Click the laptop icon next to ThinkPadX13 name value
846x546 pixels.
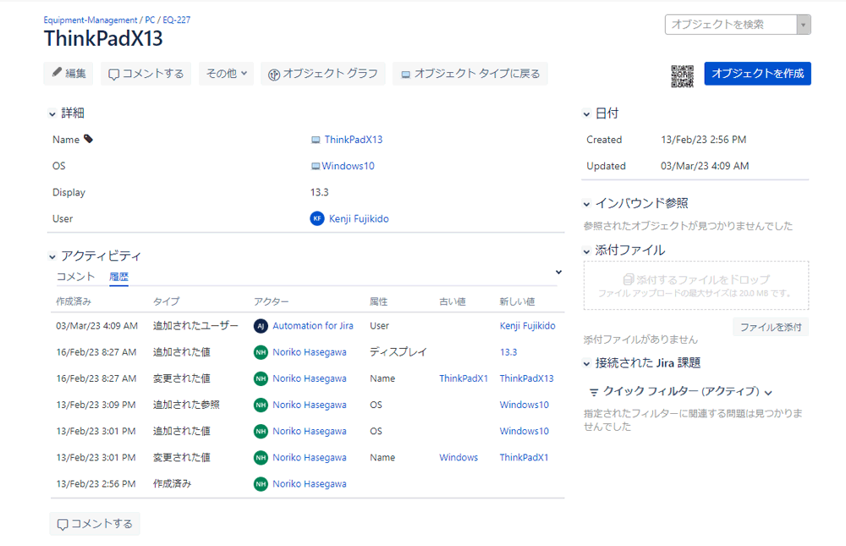pyautogui.click(x=316, y=140)
